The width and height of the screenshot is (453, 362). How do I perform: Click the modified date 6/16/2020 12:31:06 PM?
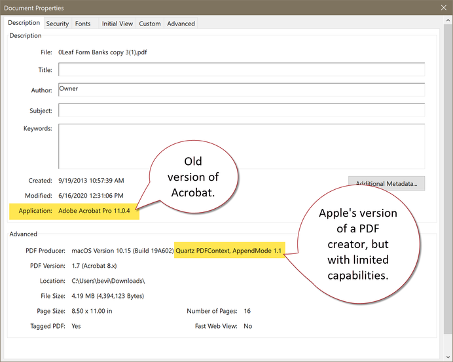point(91,196)
